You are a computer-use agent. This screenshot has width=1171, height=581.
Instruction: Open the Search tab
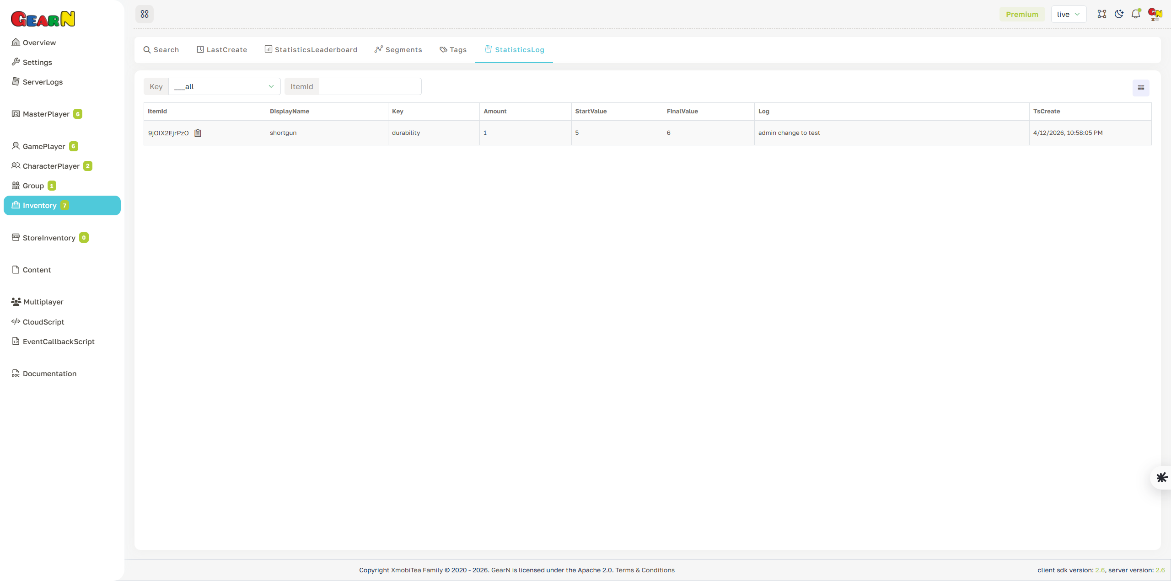[161, 49]
